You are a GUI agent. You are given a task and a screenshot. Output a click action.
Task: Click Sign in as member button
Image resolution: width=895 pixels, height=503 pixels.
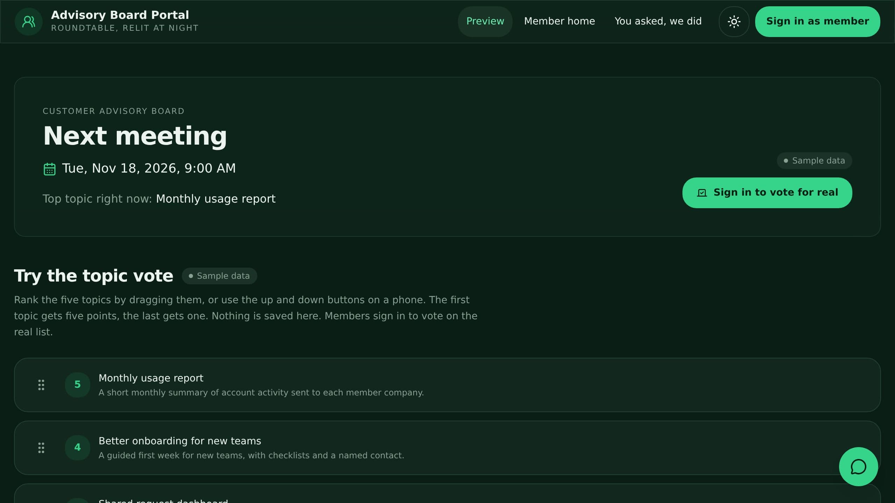pyautogui.click(x=817, y=22)
